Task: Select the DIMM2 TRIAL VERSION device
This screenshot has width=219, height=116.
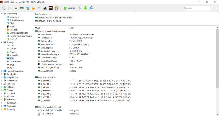Action: pyautogui.click(x=48, y=21)
